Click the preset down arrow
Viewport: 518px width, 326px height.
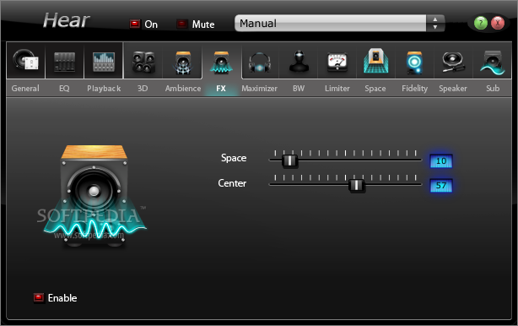click(x=435, y=27)
